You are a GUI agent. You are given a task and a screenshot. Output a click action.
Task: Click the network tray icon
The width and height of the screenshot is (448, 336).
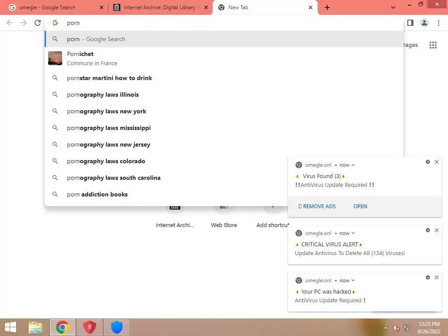[407, 328]
